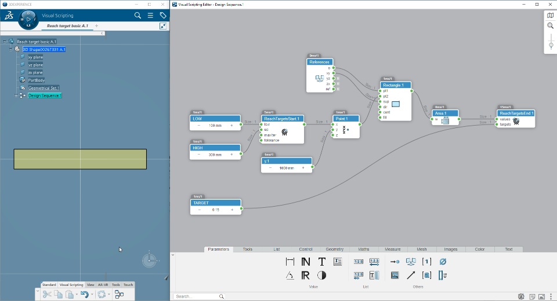Decrease LOW value with minus
The image size is (557, 301).
click(199, 126)
